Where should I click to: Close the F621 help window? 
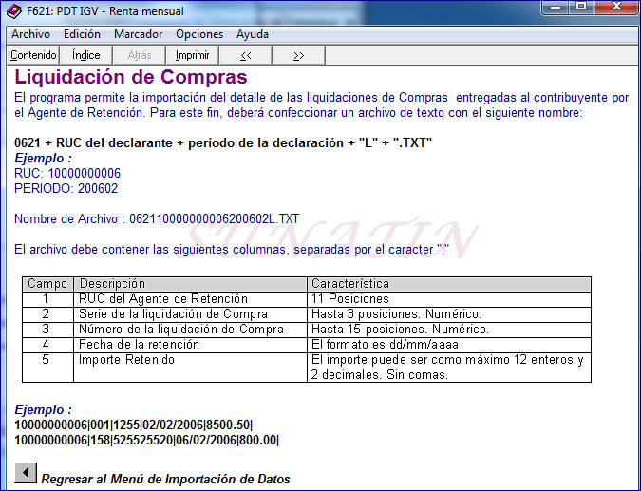tap(616, 7)
